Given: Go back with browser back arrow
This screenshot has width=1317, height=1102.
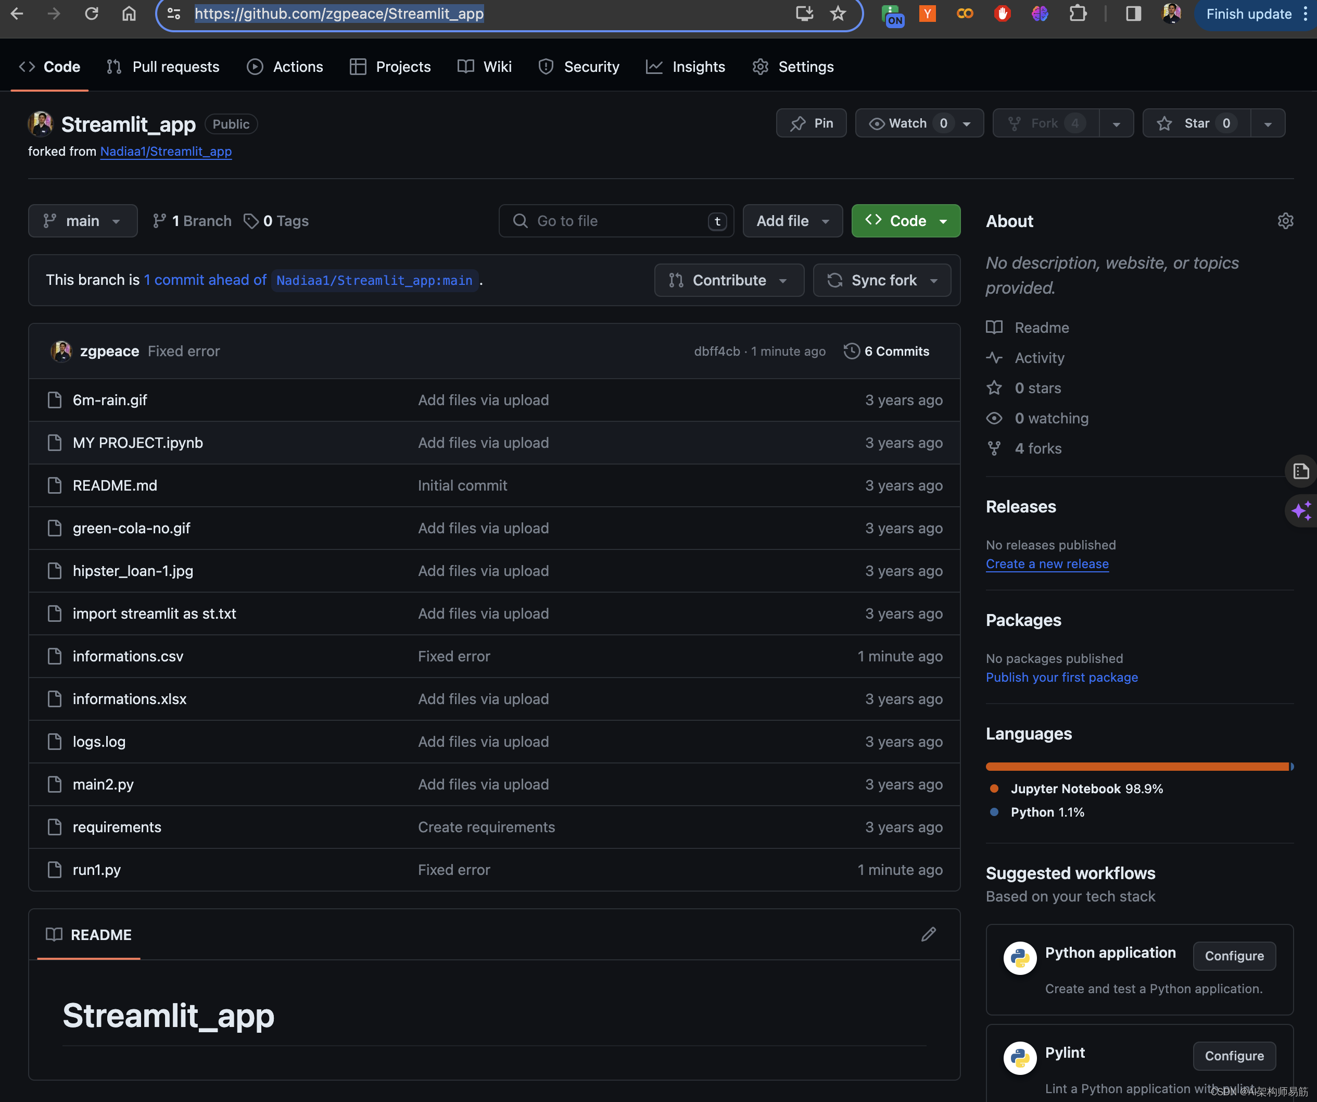Looking at the screenshot, I should 17,13.
